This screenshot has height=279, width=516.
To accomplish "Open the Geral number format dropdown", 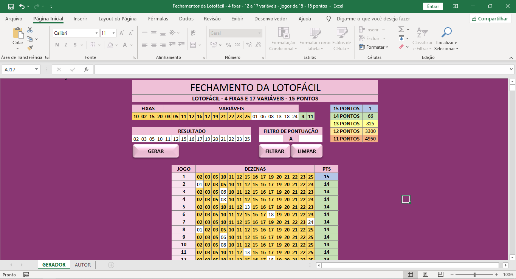I will point(260,33).
